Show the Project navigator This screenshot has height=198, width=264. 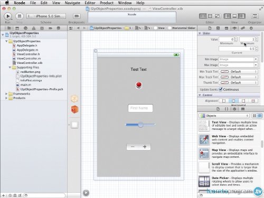[9, 28]
